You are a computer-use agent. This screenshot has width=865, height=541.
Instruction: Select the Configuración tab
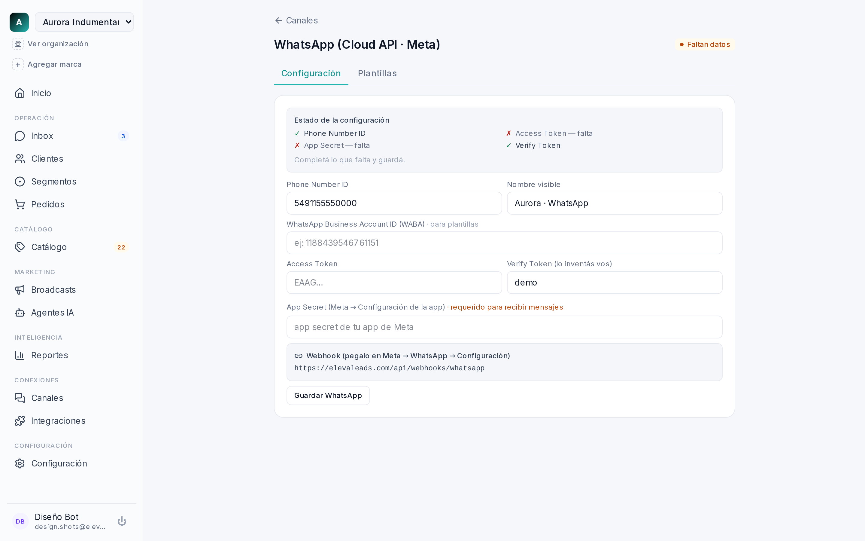(311, 73)
